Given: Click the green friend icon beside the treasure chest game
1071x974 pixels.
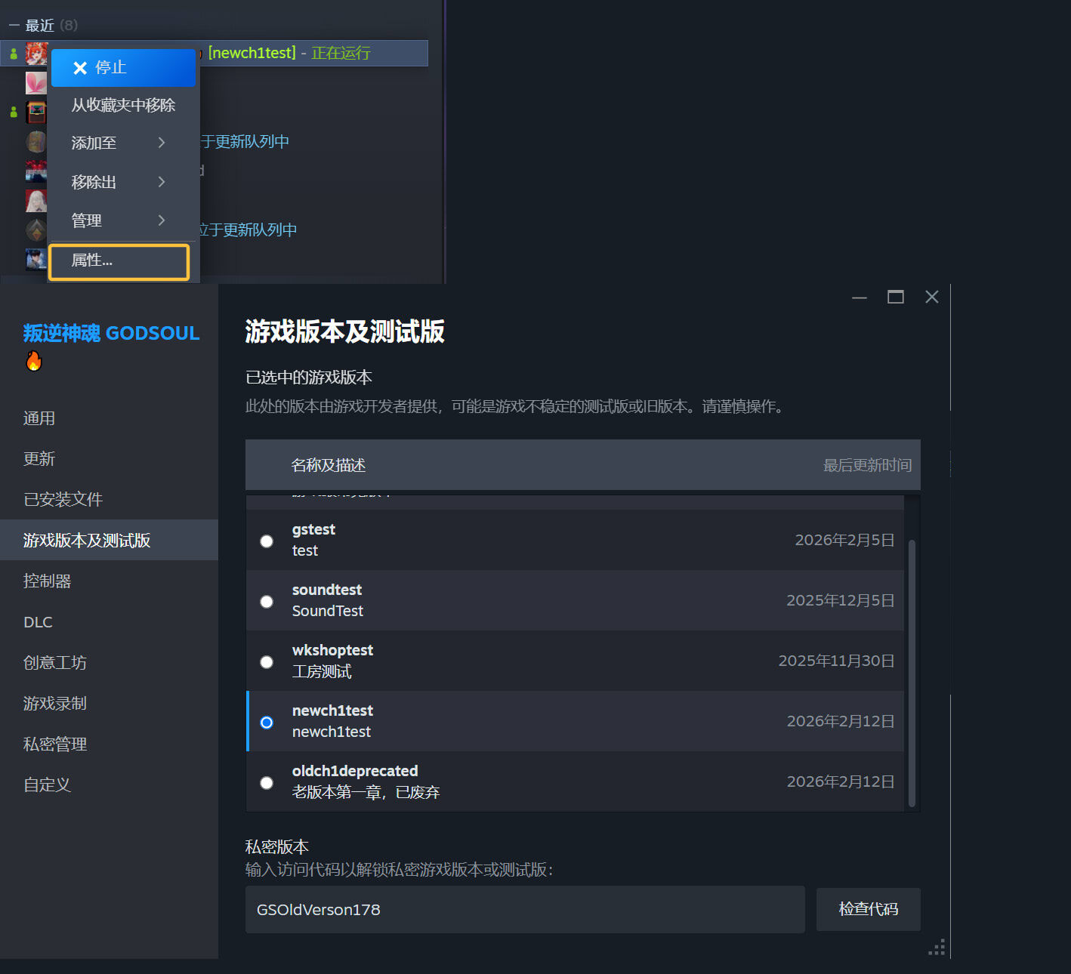Looking at the screenshot, I should click(14, 112).
